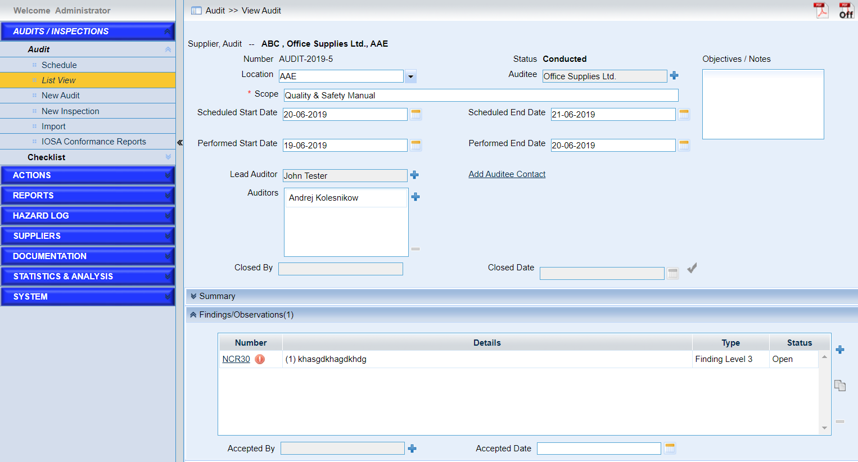This screenshot has height=462, width=858.
Task: Expand the Summary section
Action: (x=193, y=296)
